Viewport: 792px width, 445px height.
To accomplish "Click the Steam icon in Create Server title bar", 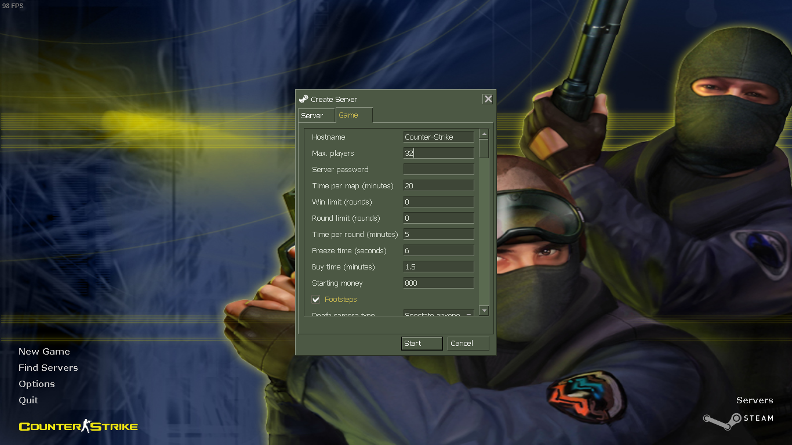I will click(303, 99).
